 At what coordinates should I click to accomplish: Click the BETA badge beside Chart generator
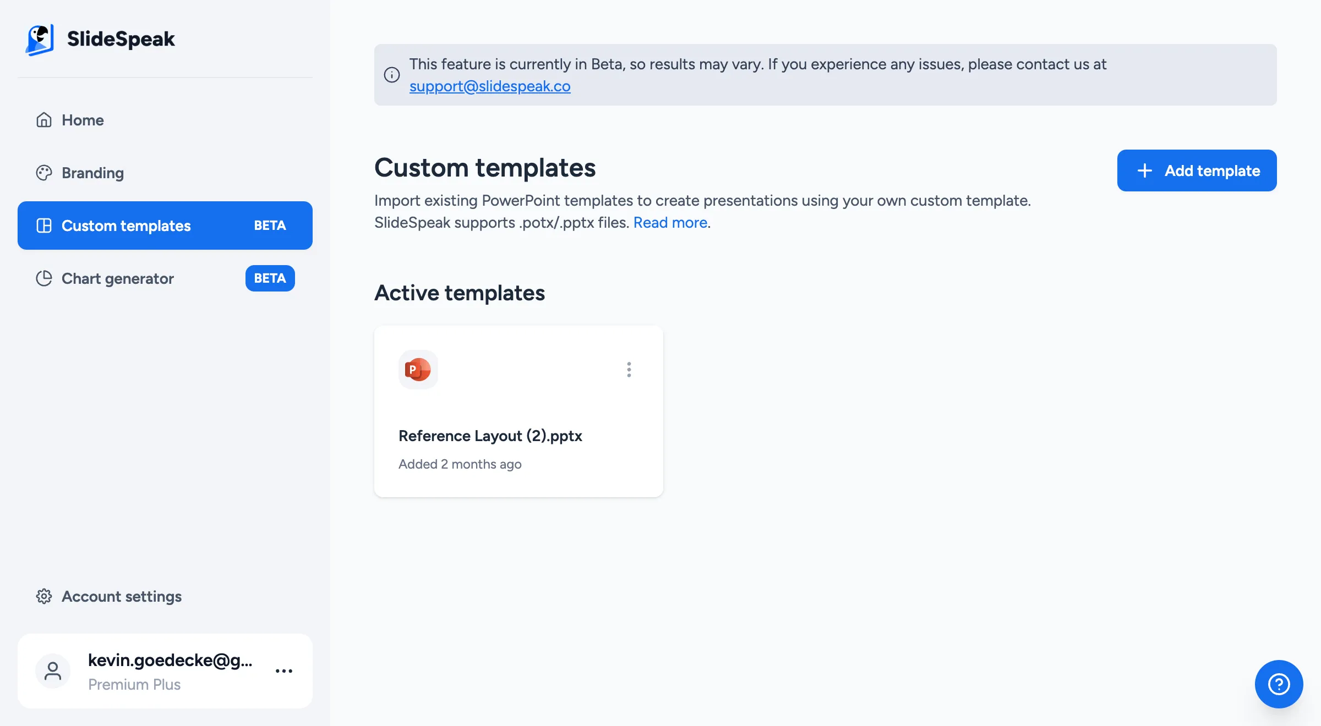click(x=270, y=278)
